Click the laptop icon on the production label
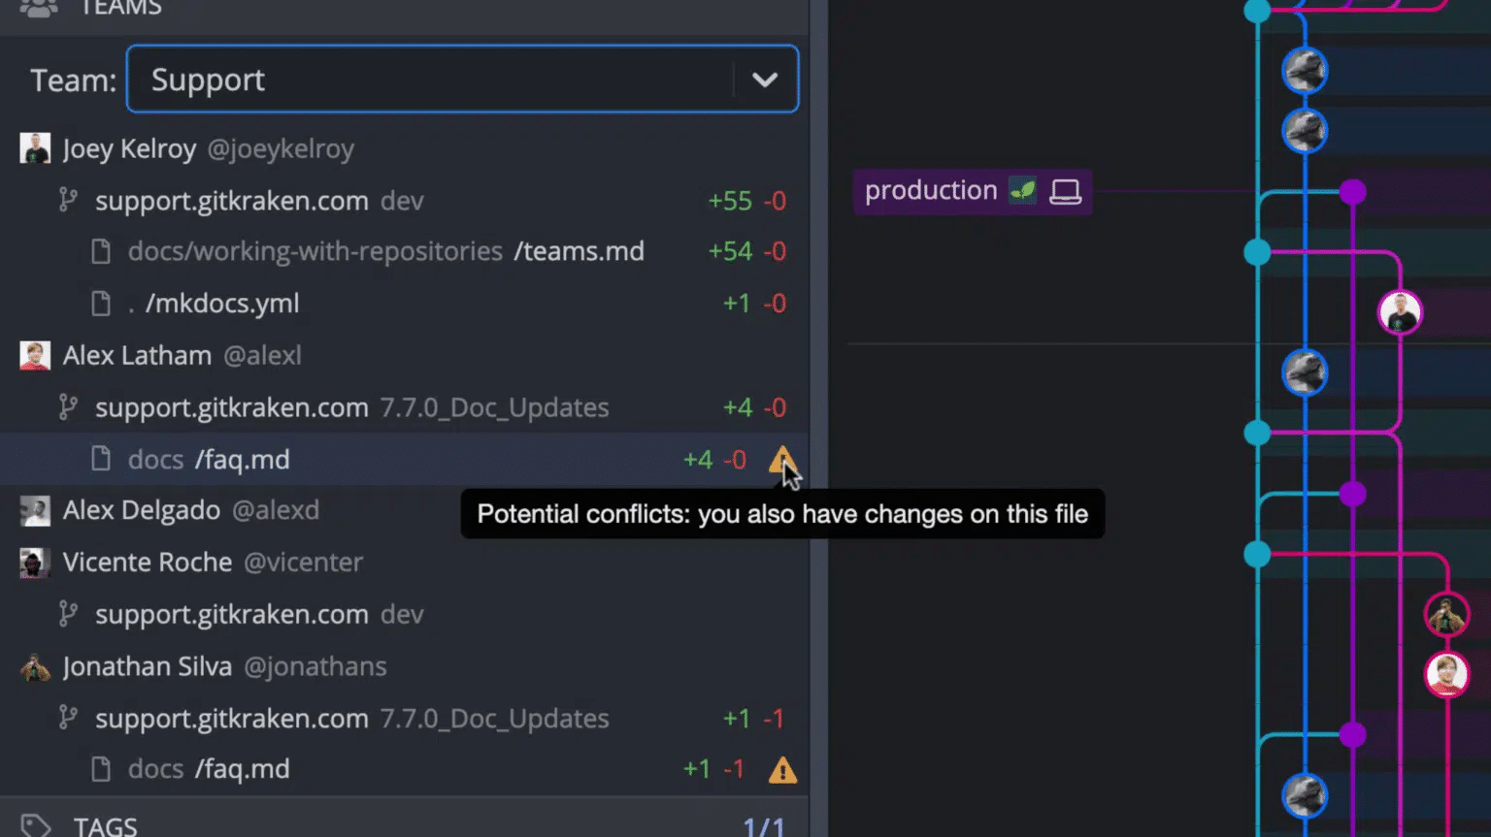 (x=1066, y=191)
